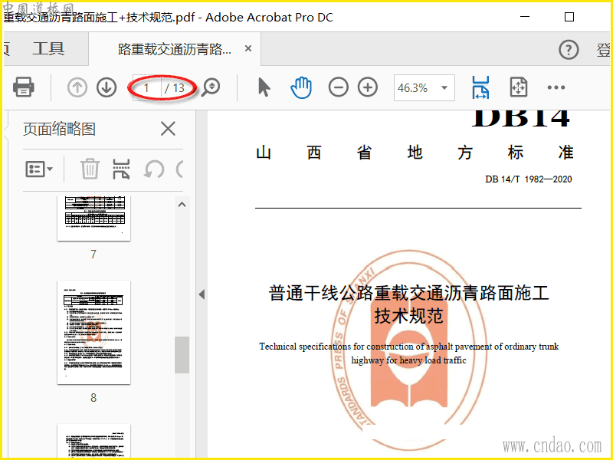The image size is (613, 460).
Task: Open page 7 thumbnail
Action: coord(93,219)
